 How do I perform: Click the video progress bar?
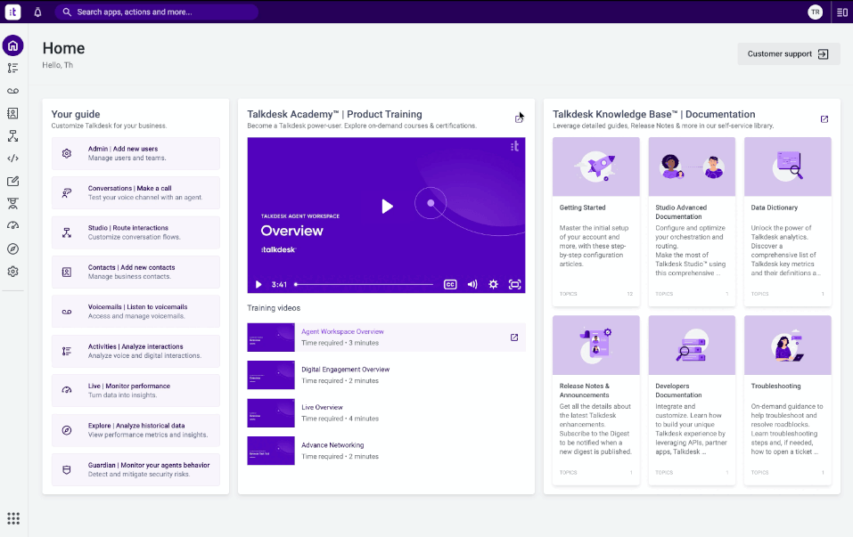[364, 284]
